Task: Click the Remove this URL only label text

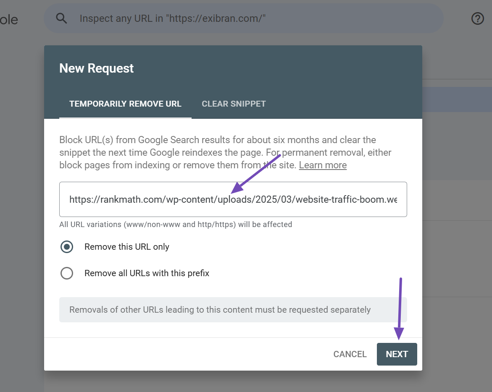Action: coord(127,247)
